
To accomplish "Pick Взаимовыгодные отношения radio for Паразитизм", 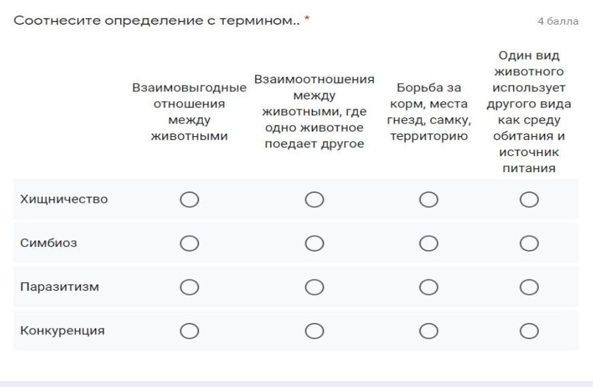I will [190, 288].
